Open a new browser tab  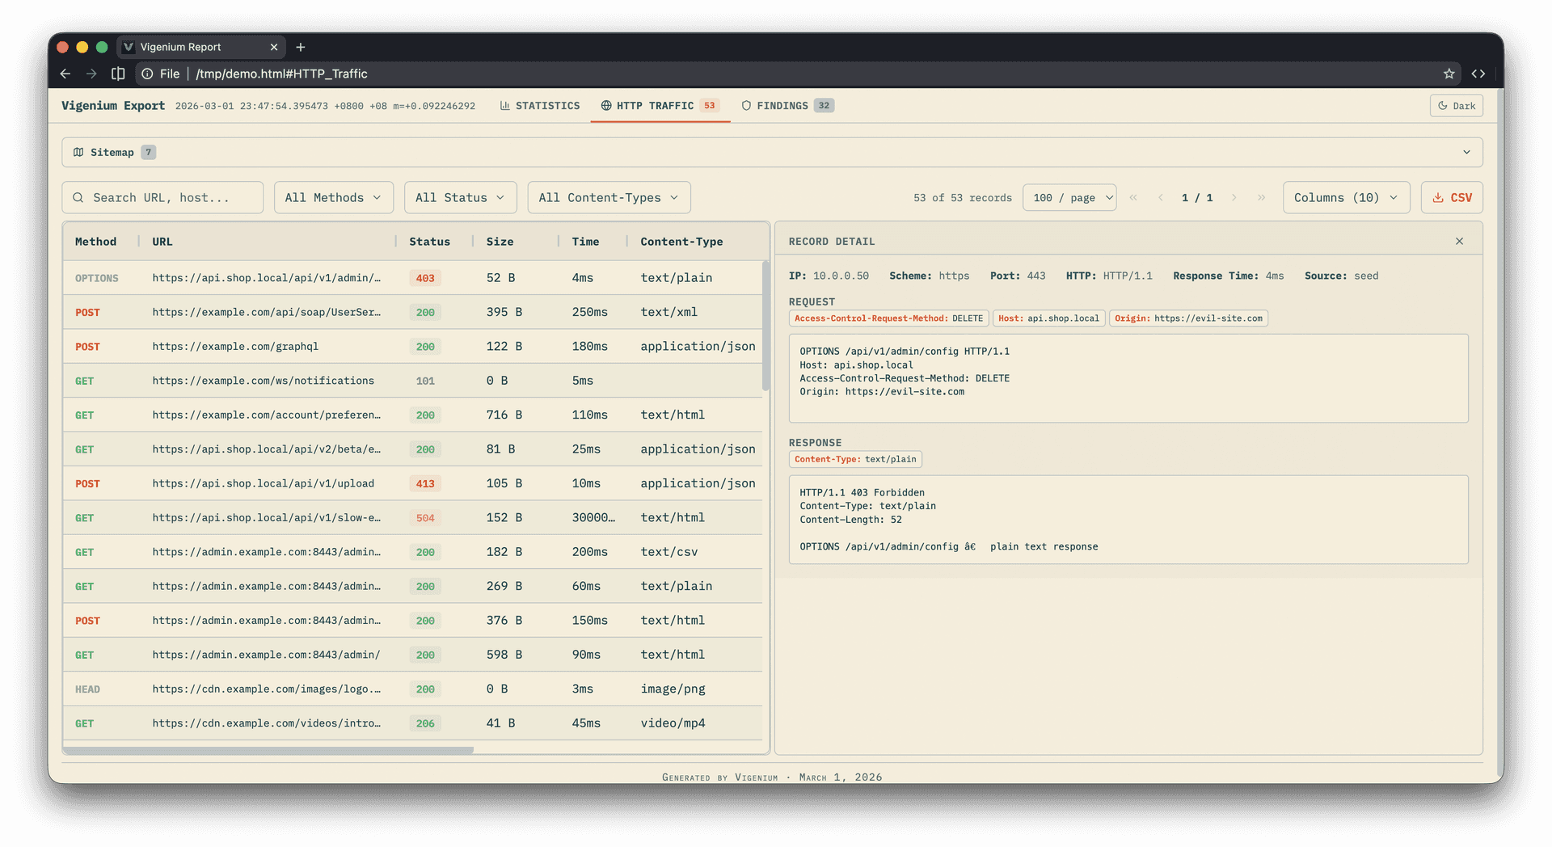[x=301, y=47]
